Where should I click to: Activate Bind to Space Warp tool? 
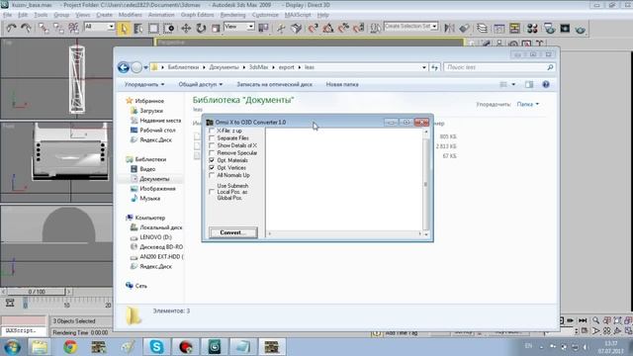click(x=73, y=28)
